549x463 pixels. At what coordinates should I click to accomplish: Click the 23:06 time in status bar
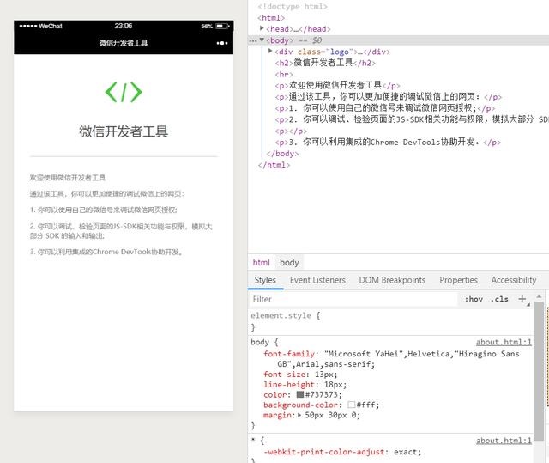coord(124,26)
